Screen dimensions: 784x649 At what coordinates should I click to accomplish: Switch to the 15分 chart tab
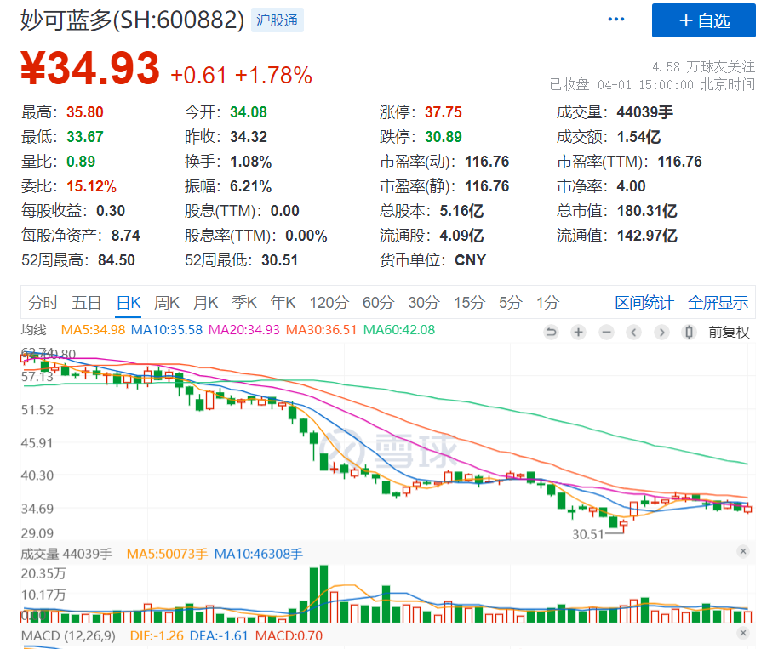pyautogui.click(x=469, y=302)
